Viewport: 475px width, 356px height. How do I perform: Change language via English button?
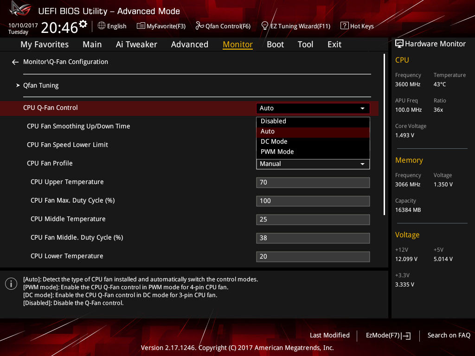(x=116, y=26)
